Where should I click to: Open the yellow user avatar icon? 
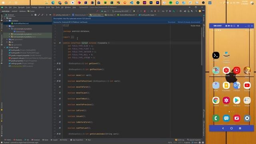point(200,11)
